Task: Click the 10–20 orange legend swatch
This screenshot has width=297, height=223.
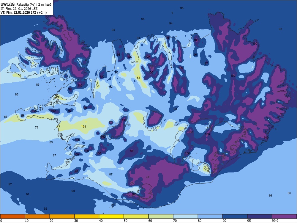Action: point(37,216)
